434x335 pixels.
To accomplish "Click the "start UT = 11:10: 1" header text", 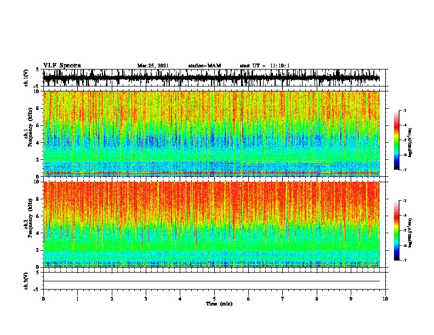I will click(265, 66).
